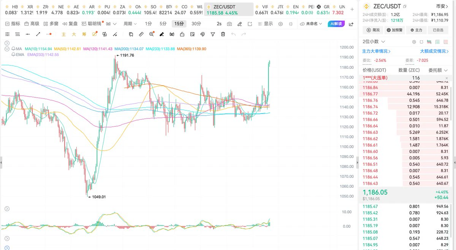Open the 大额成交情况 link
456x250 pixels.
coord(434,51)
